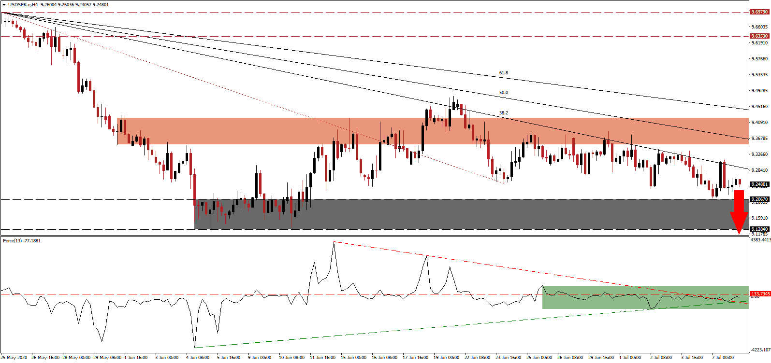Click the 9.69790 red price tag
This screenshot has width=771, height=363.
tap(759, 12)
